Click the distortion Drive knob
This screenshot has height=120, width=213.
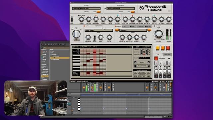(101, 37)
